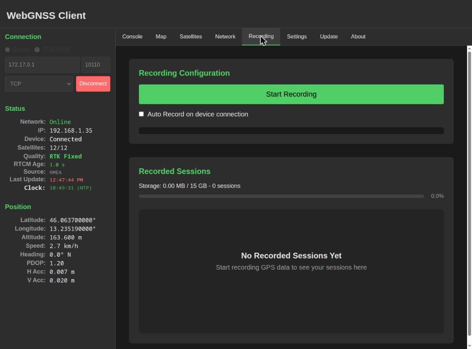This screenshot has height=349, width=472.
Task: Click the Device status Connected
Action: point(66,139)
